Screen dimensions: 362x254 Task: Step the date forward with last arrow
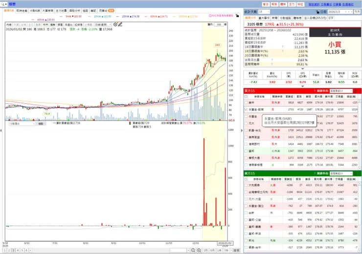(x=352, y=12)
